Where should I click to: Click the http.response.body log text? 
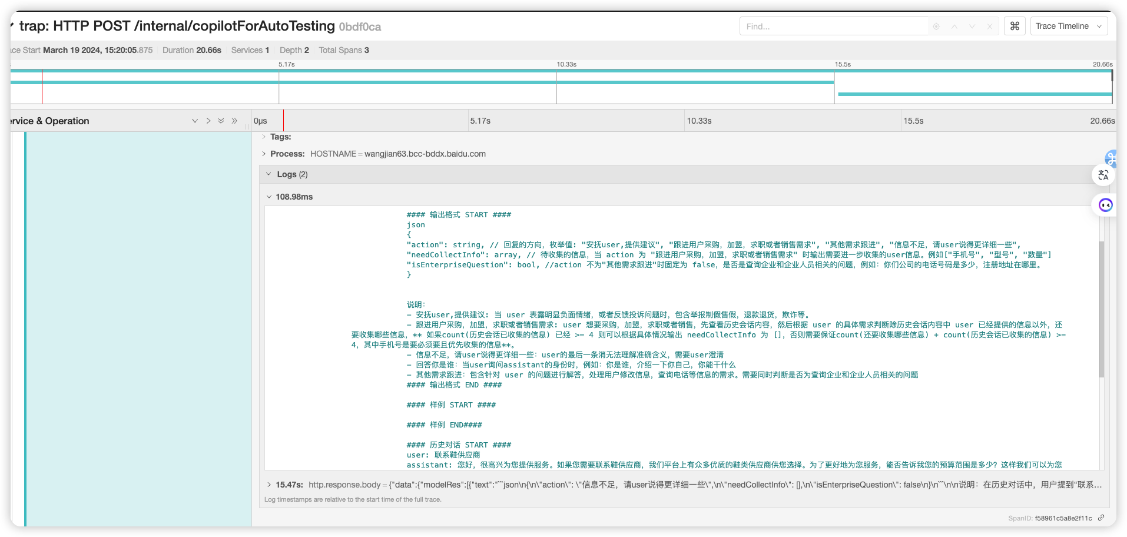[x=705, y=485]
